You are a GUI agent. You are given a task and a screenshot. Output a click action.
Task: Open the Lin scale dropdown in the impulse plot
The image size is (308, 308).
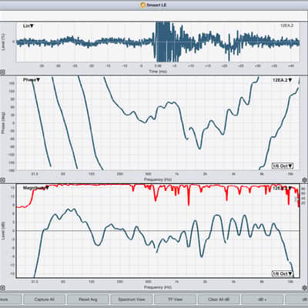pos(28,26)
